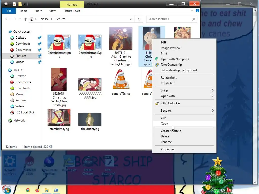Click the taskbar volume speaker icon
259x194 pixels.
pos(223,190)
